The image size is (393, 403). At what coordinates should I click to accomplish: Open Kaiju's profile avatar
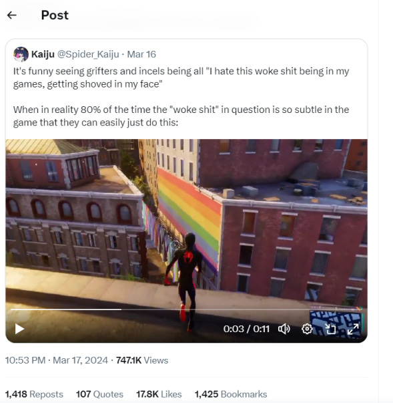(x=21, y=54)
